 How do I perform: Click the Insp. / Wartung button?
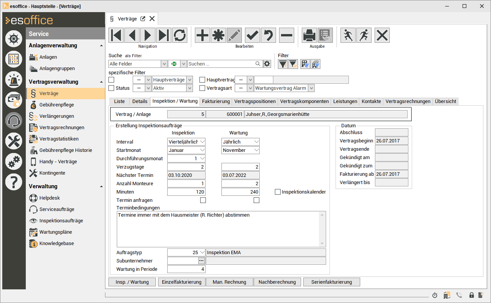132,282
